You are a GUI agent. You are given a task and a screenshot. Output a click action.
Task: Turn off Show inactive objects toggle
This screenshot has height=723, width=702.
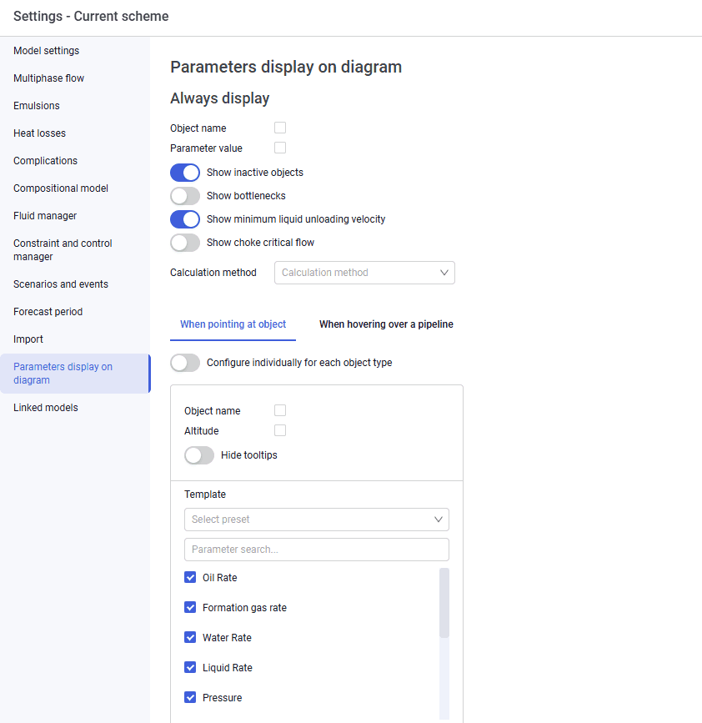(185, 173)
